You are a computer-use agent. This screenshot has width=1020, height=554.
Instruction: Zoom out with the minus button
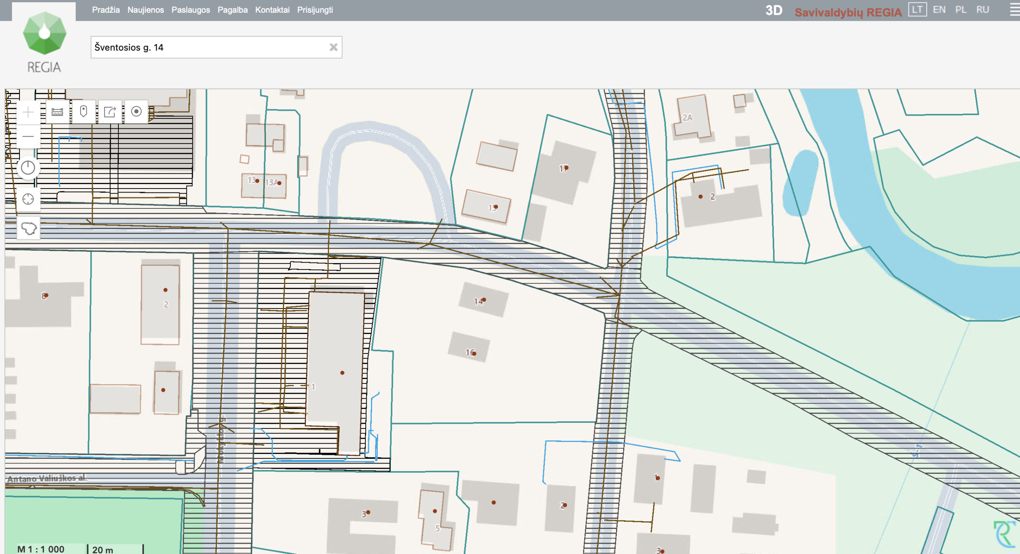tap(28, 137)
